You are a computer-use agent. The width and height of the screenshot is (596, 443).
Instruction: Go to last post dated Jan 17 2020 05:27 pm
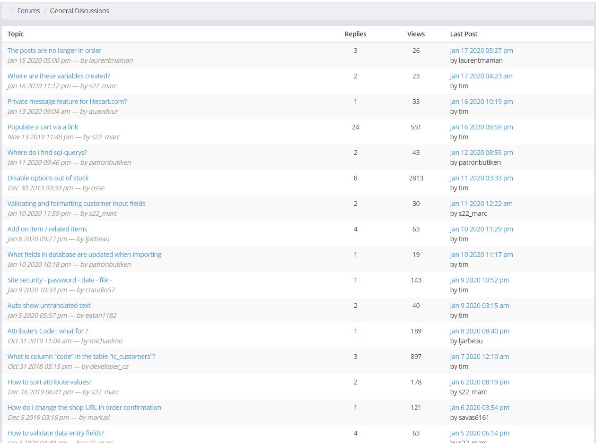(481, 51)
